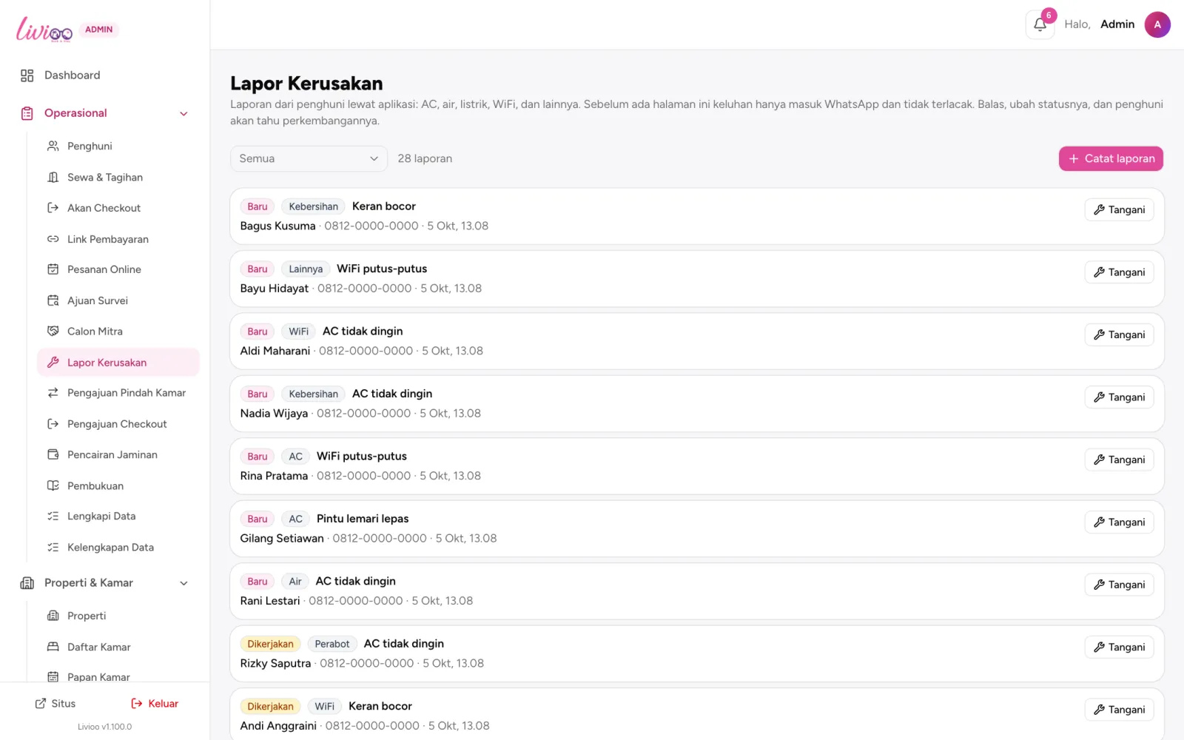Click the Sewa & Tagihan icon
This screenshot has width=1184, height=740.
coord(53,177)
